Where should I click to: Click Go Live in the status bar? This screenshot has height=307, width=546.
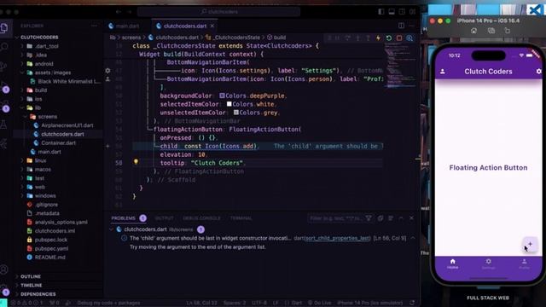tap(319, 303)
